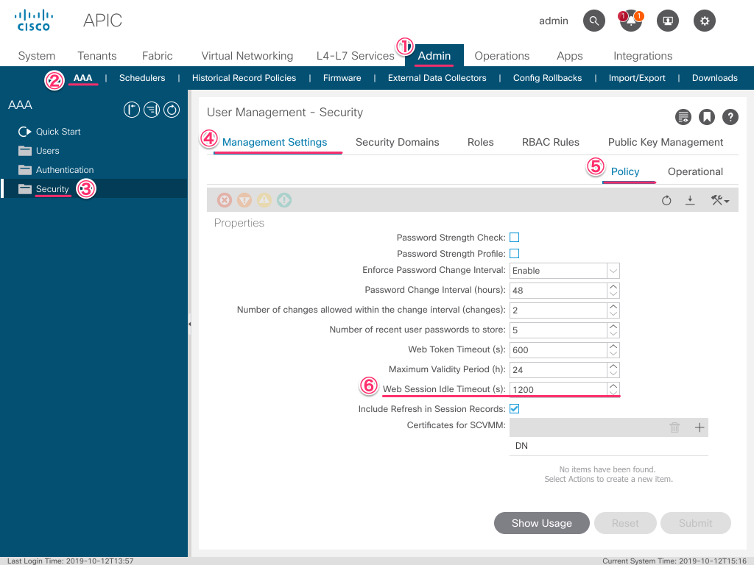754x565 pixels.
Task: Click the feedback monitor icon in header
Action: click(x=667, y=21)
